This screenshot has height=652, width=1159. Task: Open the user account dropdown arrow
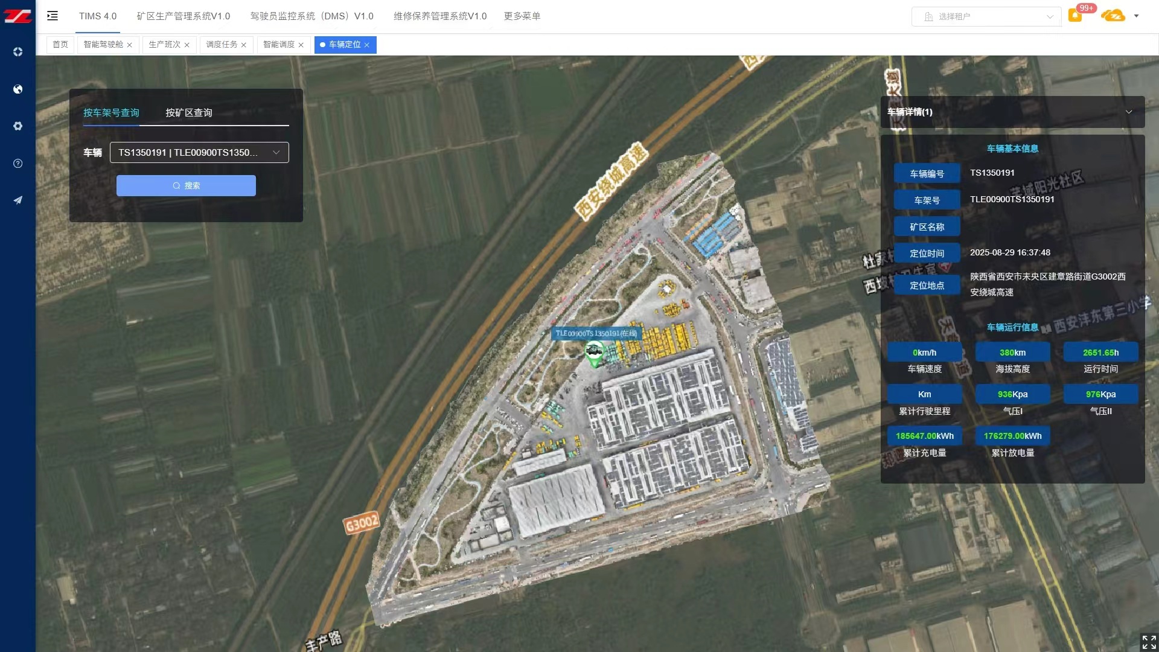click(1136, 16)
